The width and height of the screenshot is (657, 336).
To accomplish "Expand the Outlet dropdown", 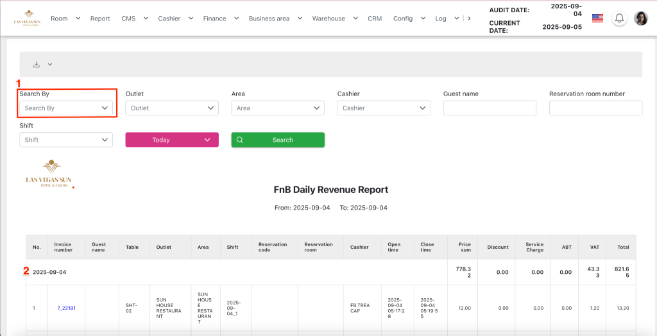I will point(172,108).
